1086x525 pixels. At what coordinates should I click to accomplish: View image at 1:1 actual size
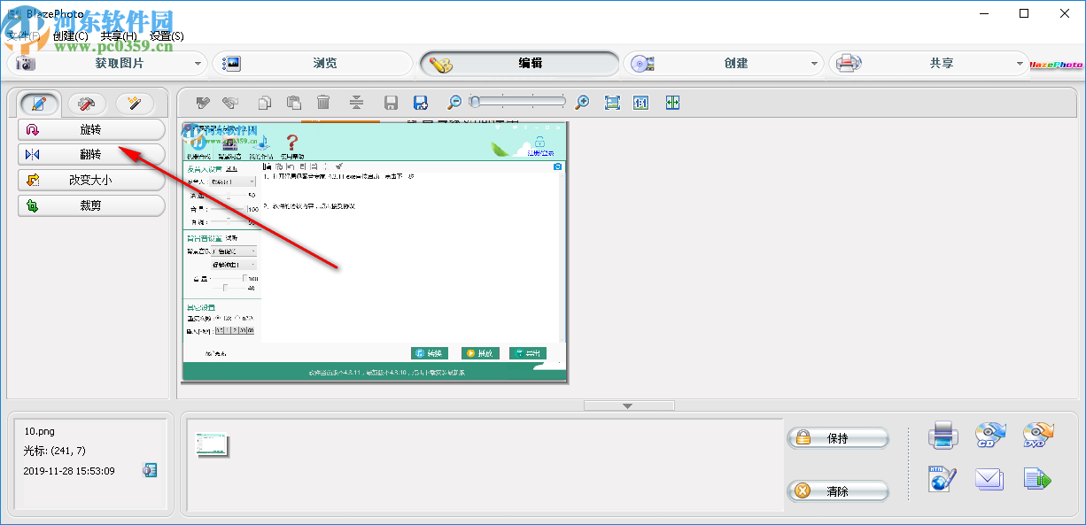pyautogui.click(x=640, y=102)
